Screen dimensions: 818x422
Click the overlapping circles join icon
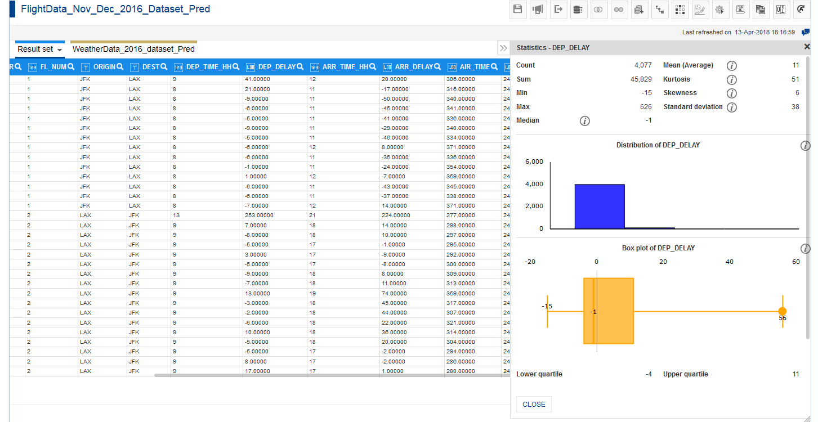[599, 10]
